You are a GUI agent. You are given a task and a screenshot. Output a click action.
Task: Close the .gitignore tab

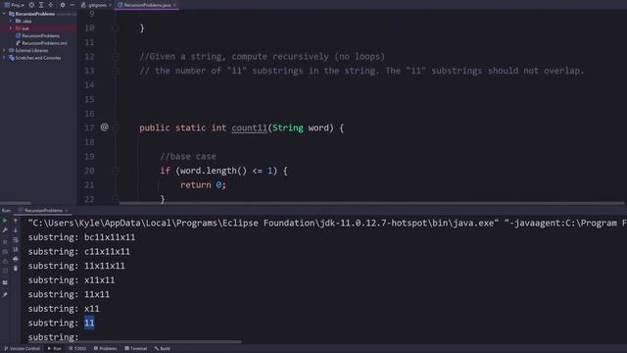(111, 5)
